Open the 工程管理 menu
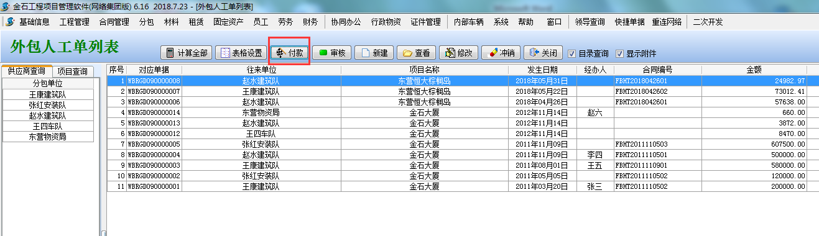The width and height of the screenshot is (819, 236). (x=75, y=22)
